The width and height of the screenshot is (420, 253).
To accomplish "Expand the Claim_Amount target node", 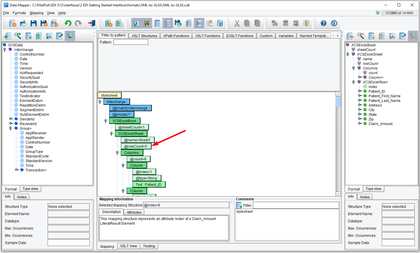I will click(360, 124).
